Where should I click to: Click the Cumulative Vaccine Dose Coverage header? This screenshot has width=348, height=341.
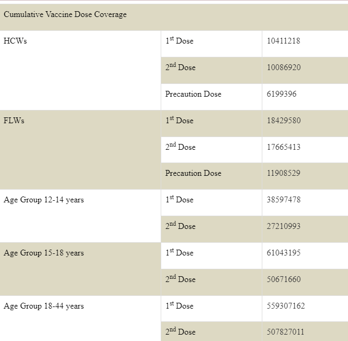(65, 14)
